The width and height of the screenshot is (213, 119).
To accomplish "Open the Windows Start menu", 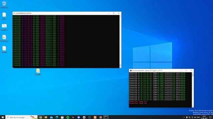I will [3, 117].
